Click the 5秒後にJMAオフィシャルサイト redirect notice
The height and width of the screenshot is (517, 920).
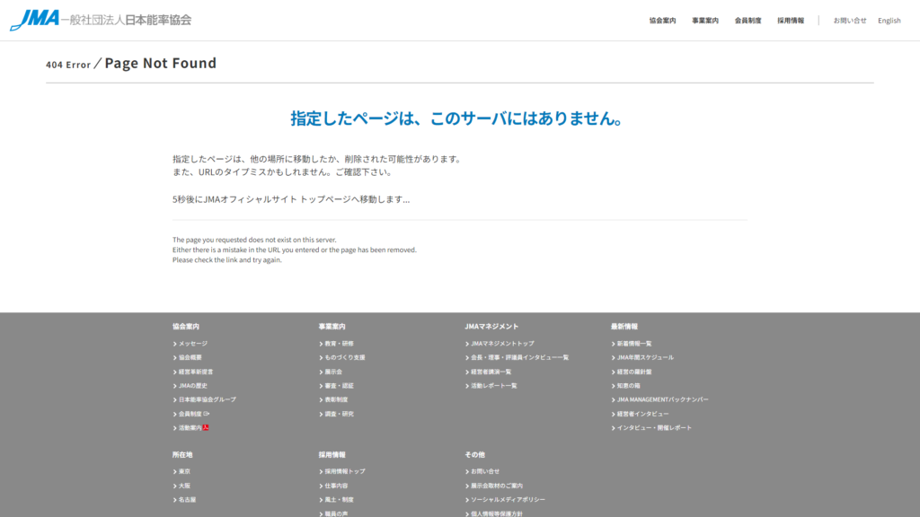[291, 199]
